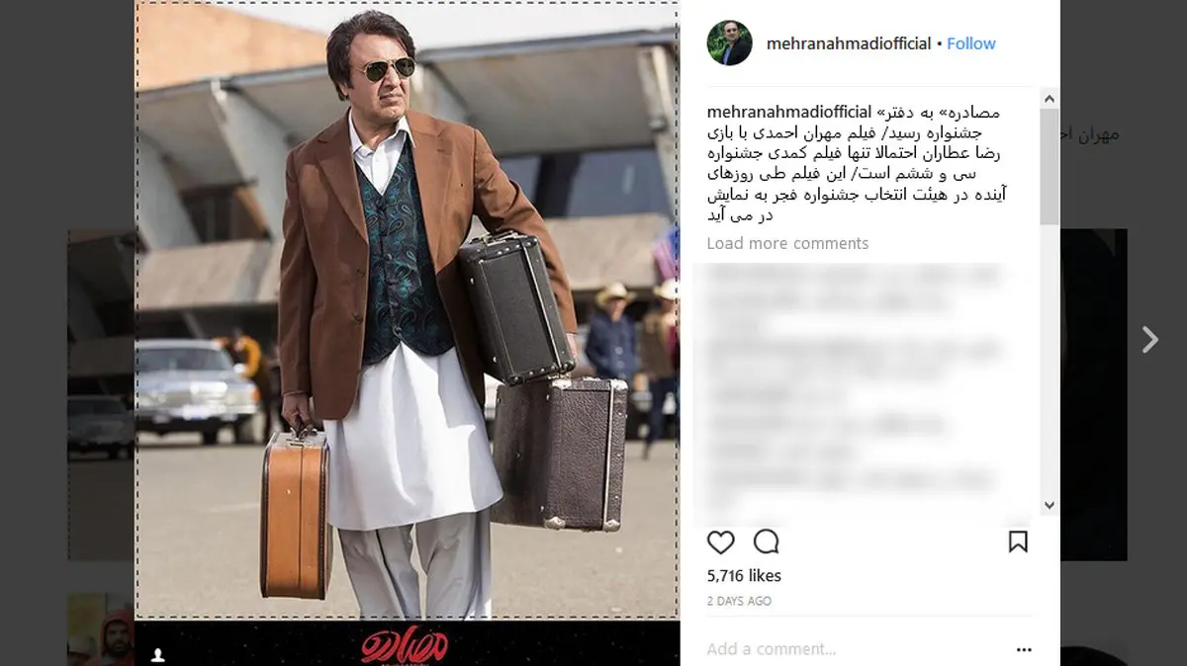Open the mehranahmadiofficial profile avatar
The width and height of the screenshot is (1187, 666).
click(730, 43)
